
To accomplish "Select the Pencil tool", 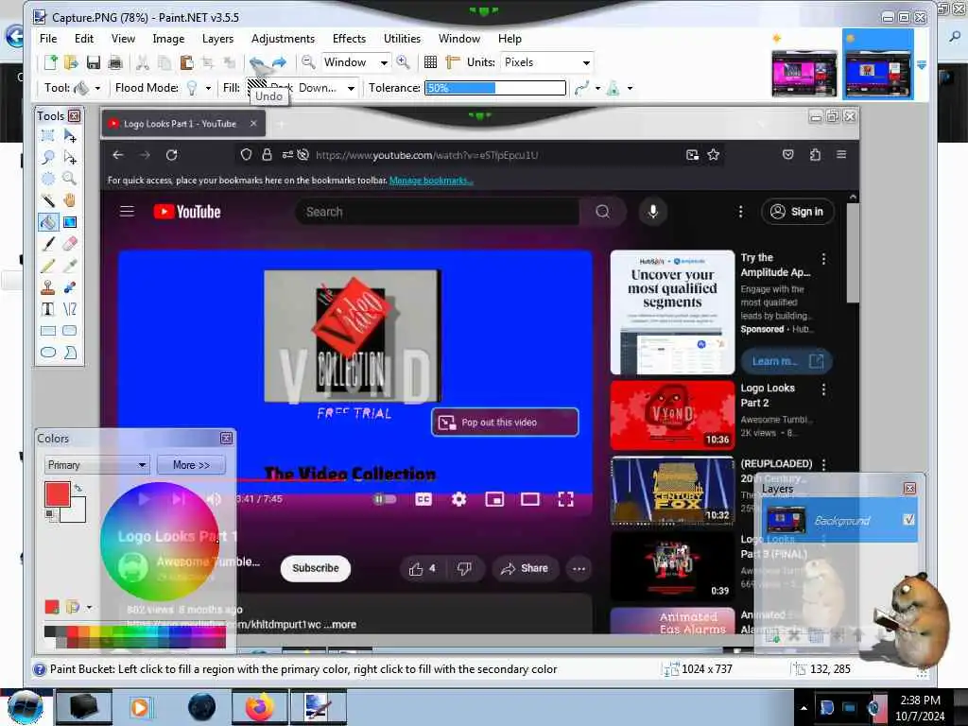I will click(x=47, y=266).
